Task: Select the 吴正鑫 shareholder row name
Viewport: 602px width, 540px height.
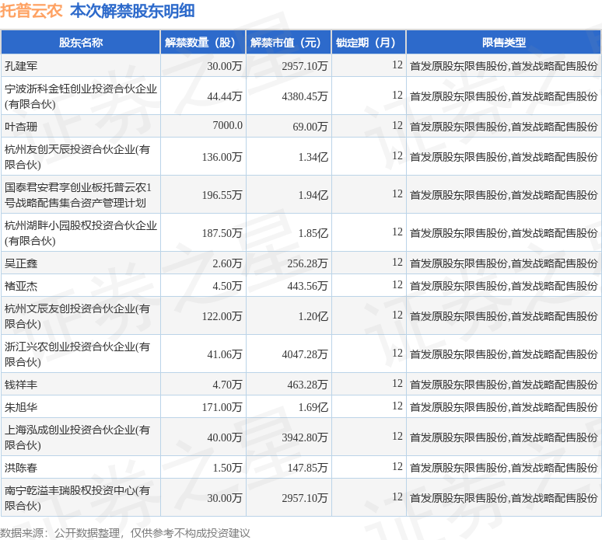Action: [x=21, y=263]
